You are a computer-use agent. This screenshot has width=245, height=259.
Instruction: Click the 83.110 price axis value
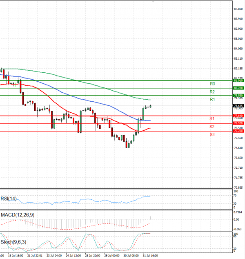coord(238,59)
